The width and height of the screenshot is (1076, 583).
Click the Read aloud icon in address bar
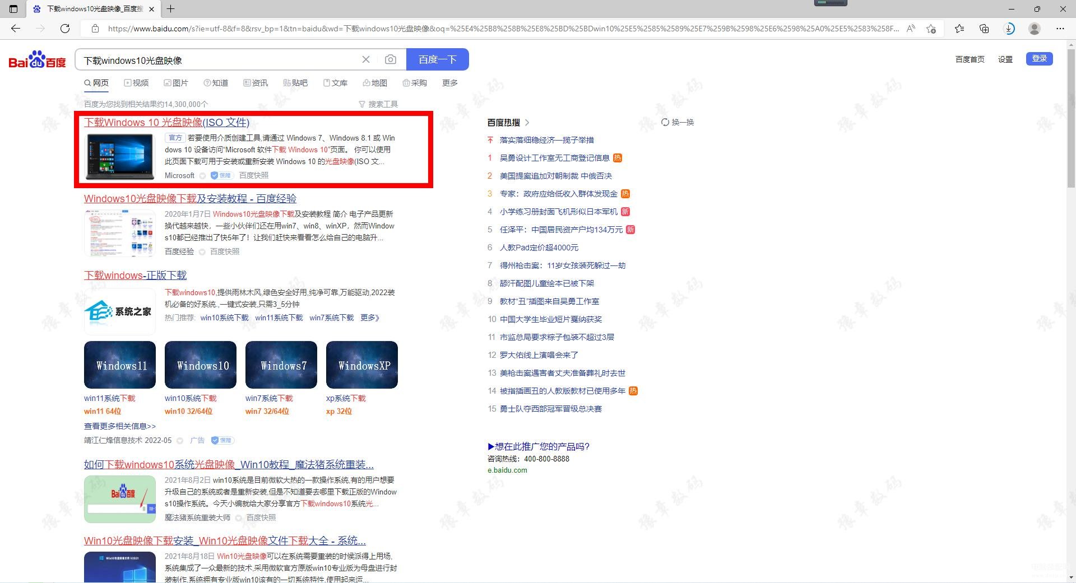[x=911, y=29]
